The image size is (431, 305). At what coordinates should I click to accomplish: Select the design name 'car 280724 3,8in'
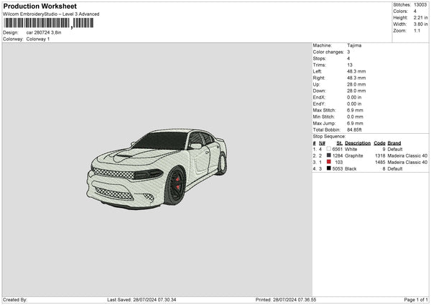pos(44,32)
